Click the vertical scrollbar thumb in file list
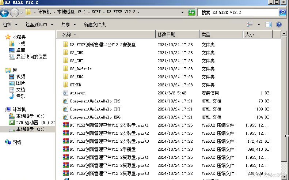 pos(284,99)
